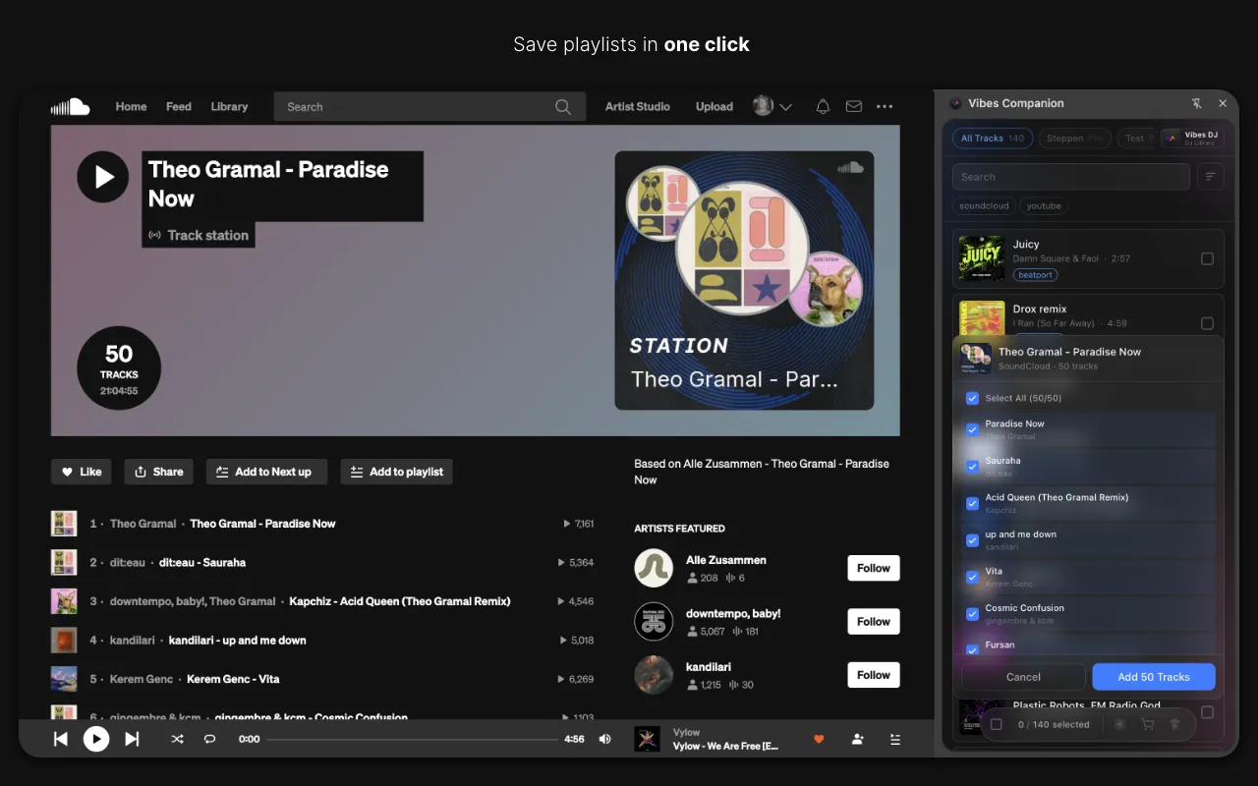This screenshot has height=786, width=1258.
Task: Click the SoundCloud logo
Action: pos(71,106)
